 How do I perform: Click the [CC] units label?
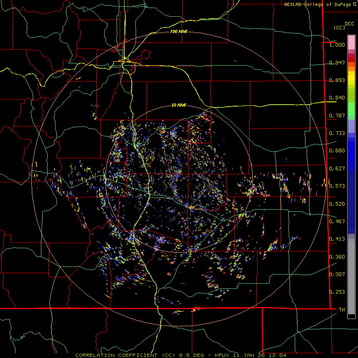[339, 27]
